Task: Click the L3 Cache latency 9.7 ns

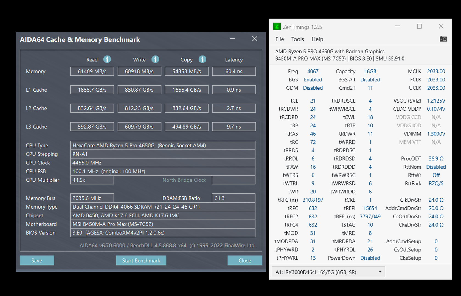Action: tap(234, 127)
